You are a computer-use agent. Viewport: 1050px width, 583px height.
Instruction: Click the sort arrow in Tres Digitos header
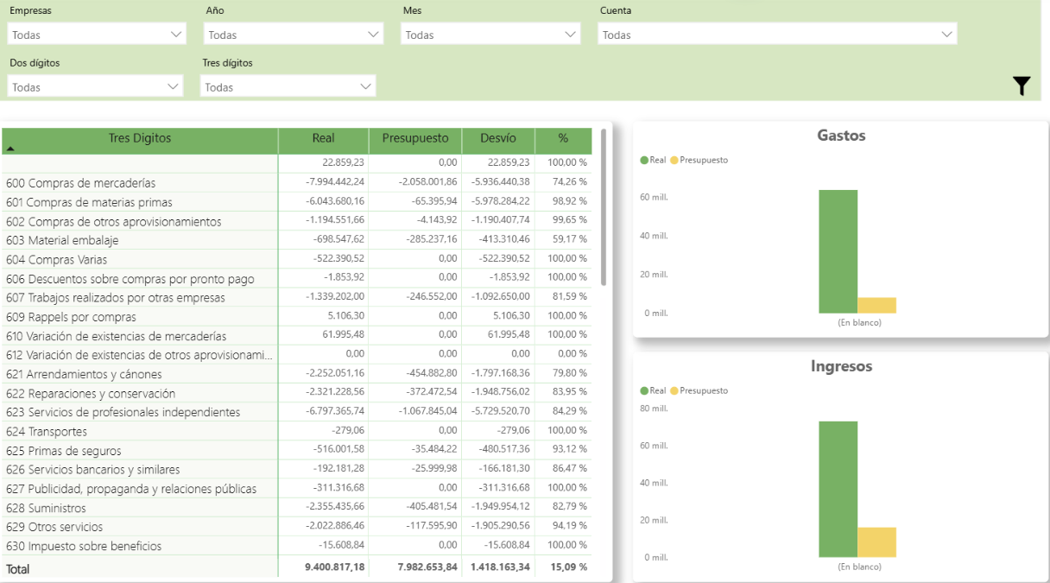[x=10, y=149]
